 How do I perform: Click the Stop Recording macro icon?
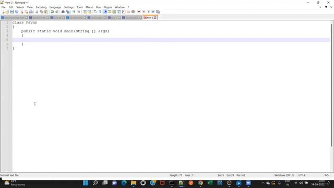click(144, 11)
